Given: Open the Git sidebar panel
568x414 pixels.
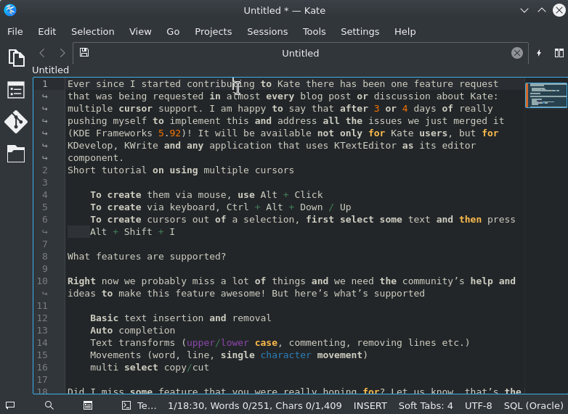Looking at the screenshot, I should (x=16, y=122).
